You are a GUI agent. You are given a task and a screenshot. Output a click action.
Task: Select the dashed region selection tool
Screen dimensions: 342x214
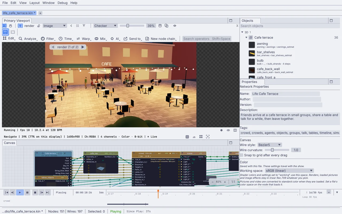pos(13,32)
